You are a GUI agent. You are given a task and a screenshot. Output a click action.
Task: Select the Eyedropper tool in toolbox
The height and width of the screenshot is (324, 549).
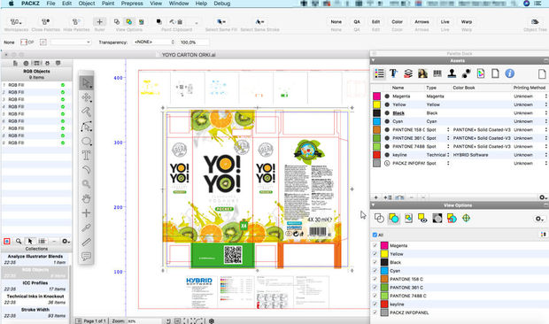click(86, 228)
